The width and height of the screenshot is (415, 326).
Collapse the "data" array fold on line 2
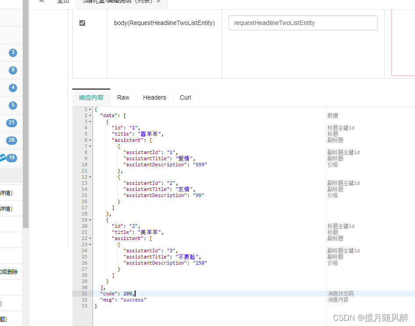click(90, 116)
